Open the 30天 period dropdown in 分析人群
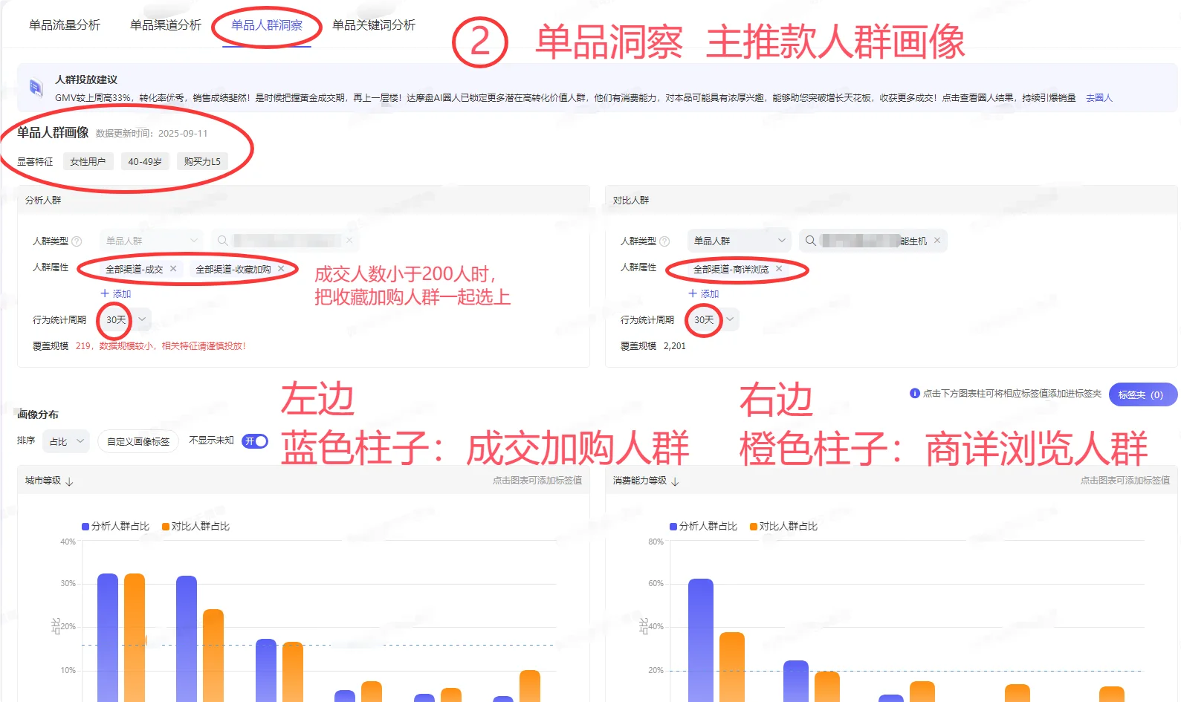The height and width of the screenshot is (702, 1181). [x=124, y=319]
